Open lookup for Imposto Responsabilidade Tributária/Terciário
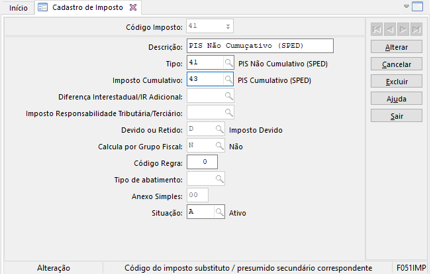Screen dimensions: 431x274 pyautogui.click(x=228, y=113)
